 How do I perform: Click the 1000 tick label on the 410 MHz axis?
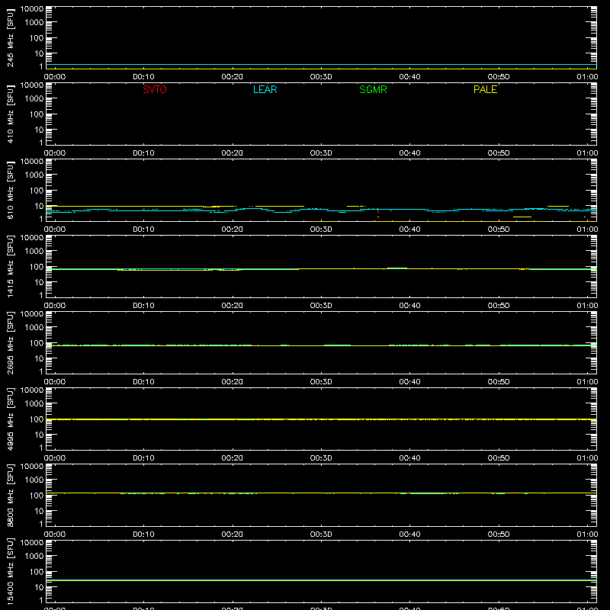[34, 98]
